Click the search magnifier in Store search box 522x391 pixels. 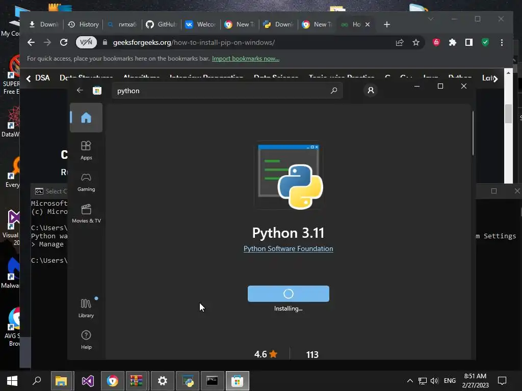(334, 91)
